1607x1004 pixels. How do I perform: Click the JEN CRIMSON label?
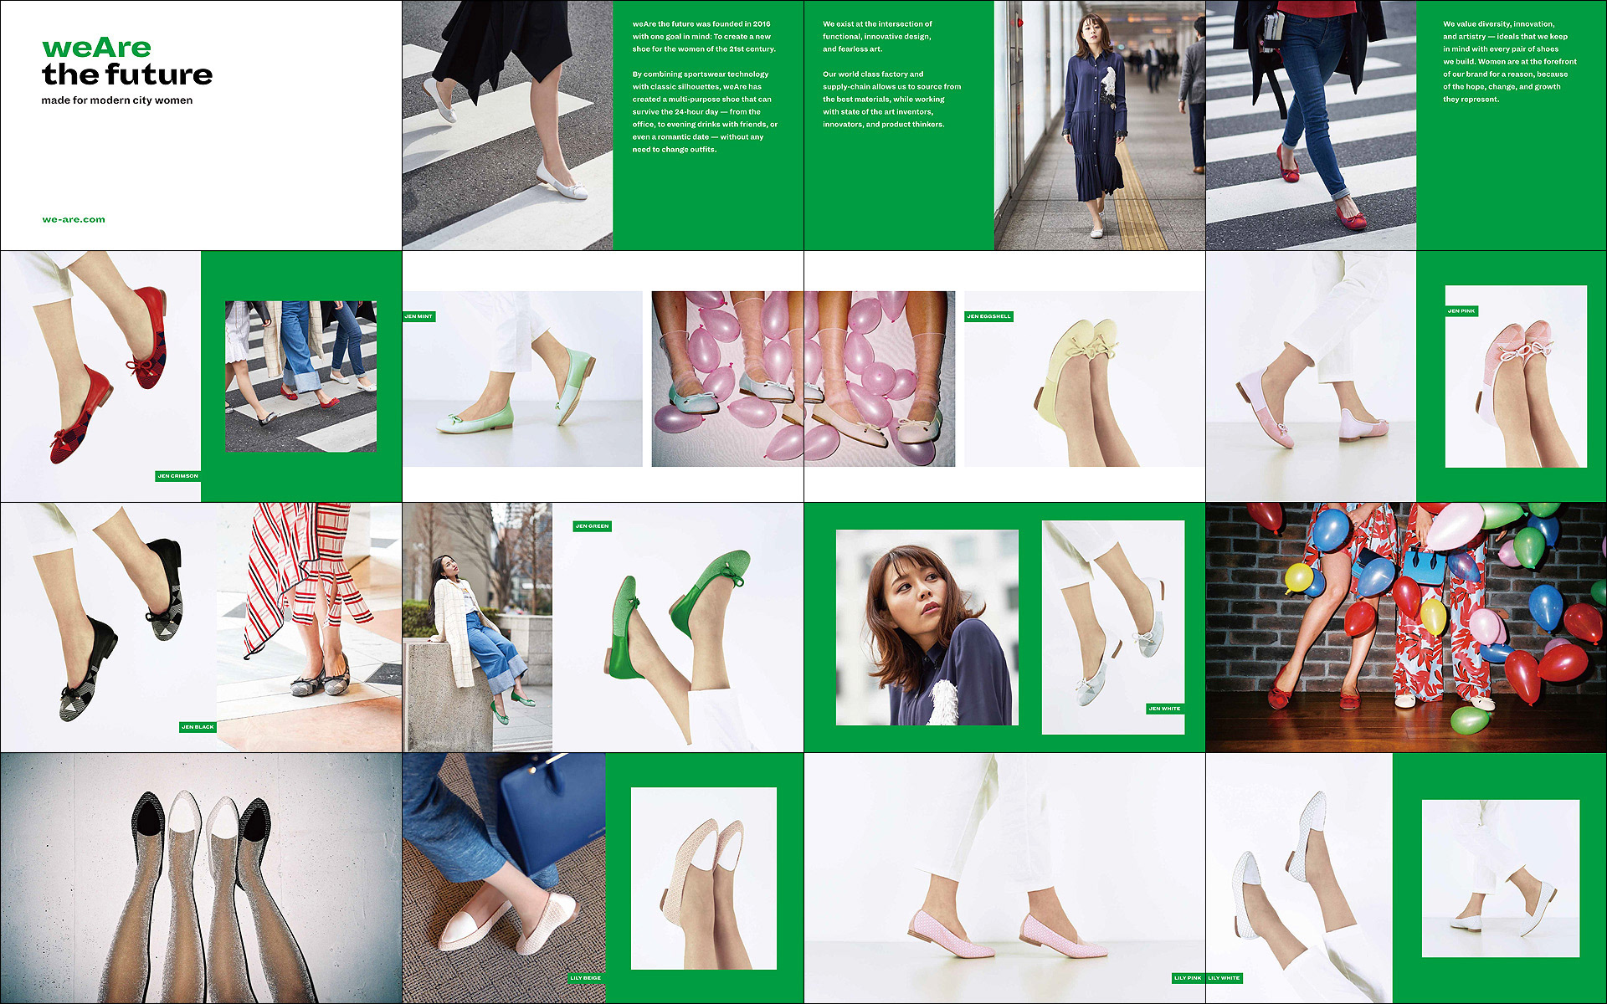178,476
